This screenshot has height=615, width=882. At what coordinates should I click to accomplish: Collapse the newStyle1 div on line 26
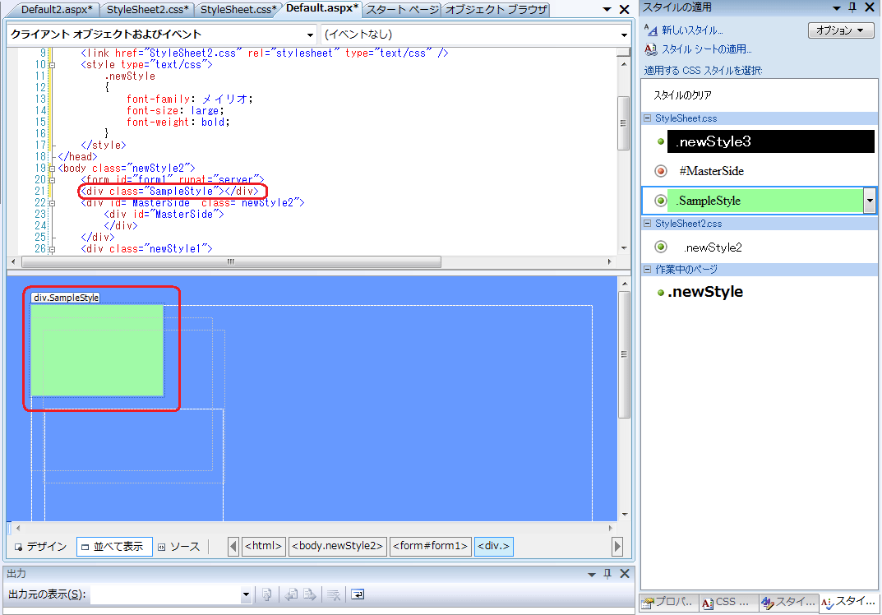[x=53, y=249]
